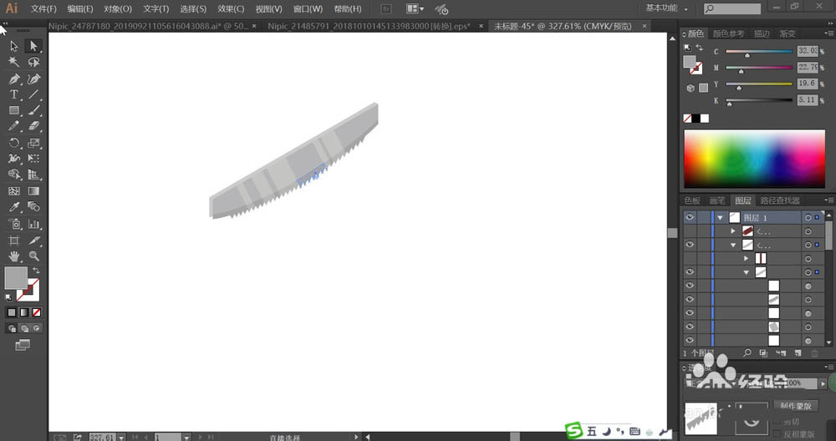Select the Paintbrush tool
The width and height of the screenshot is (836, 441).
pyautogui.click(x=33, y=111)
